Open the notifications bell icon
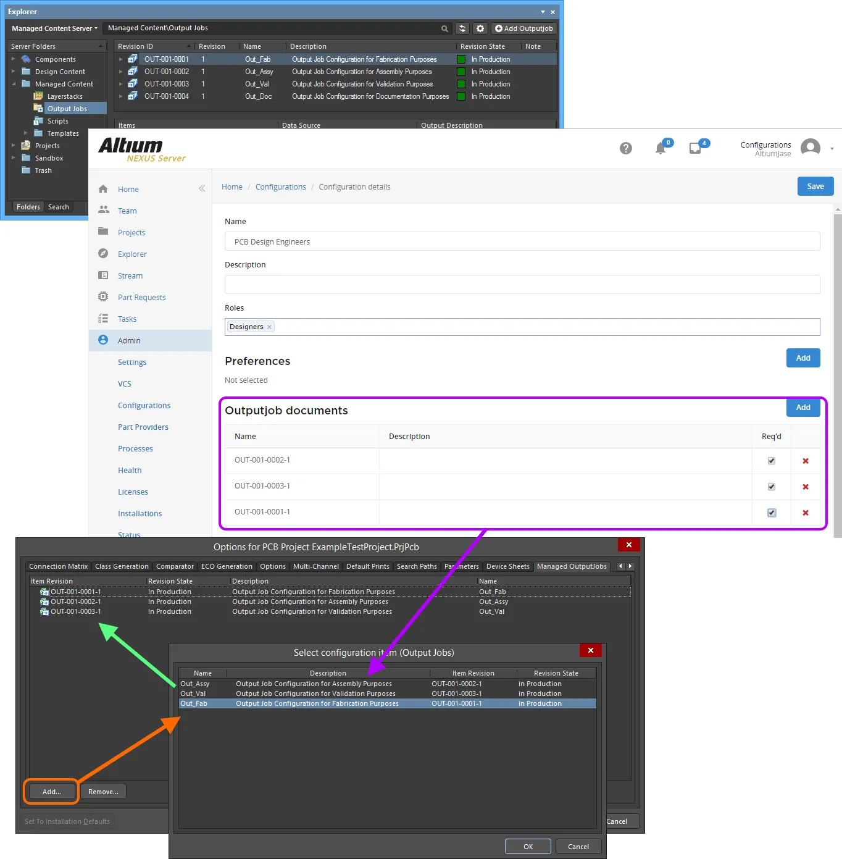Viewport: 842px width, 859px height. 661,148
